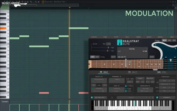Toggle the Humanize enable square
The image size is (177, 111).
(157, 97)
